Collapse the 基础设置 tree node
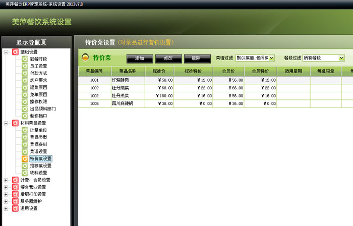 click(6, 52)
